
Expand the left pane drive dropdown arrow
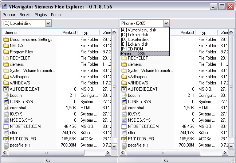point(48,23)
